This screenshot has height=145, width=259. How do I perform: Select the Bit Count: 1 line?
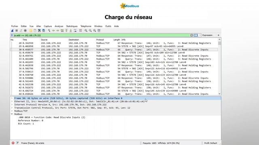(26, 124)
